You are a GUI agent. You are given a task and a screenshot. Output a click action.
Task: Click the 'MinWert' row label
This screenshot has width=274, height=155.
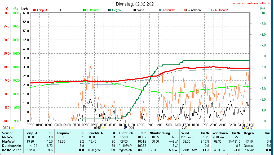point(8,137)
